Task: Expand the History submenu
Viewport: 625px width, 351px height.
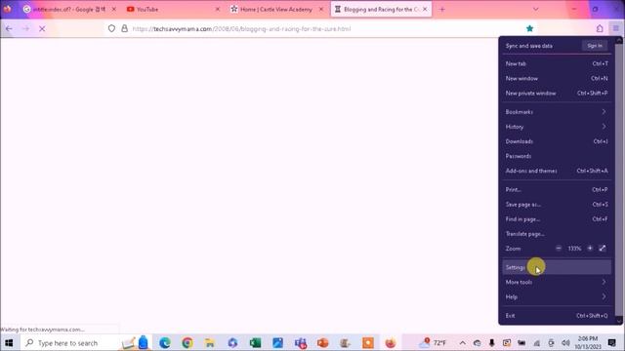Action: click(x=557, y=127)
